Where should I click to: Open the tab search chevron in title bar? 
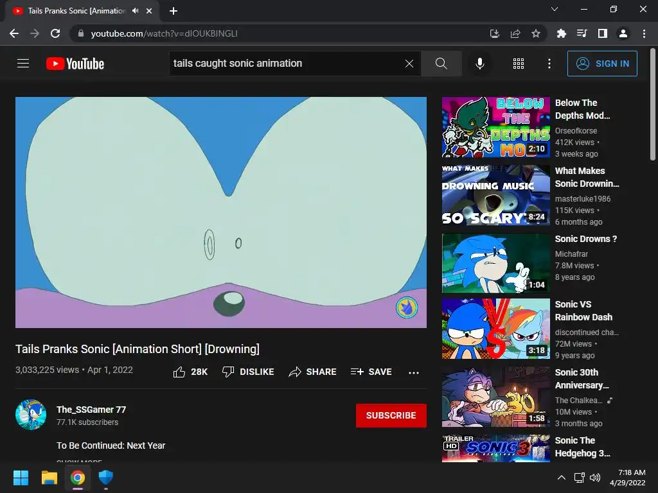click(x=555, y=9)
